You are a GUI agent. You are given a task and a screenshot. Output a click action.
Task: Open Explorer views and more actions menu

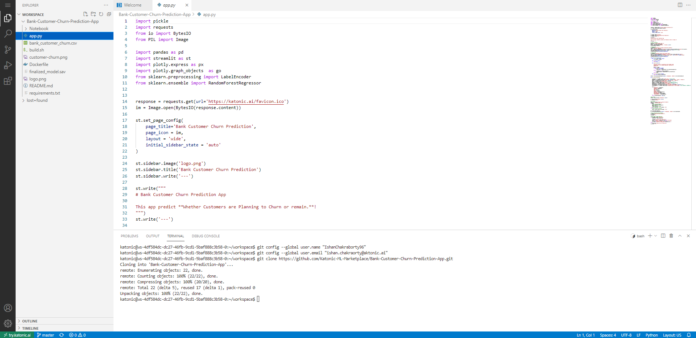pos(106,5)
